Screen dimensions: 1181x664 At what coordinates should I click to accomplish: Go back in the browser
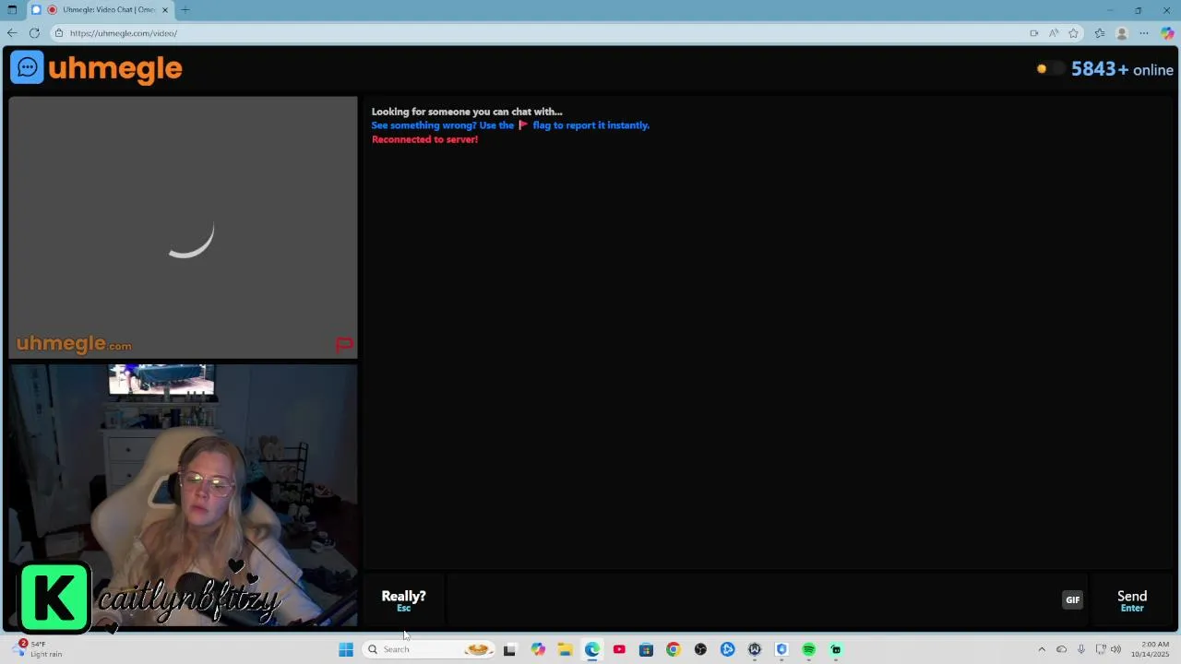[12, 33]
